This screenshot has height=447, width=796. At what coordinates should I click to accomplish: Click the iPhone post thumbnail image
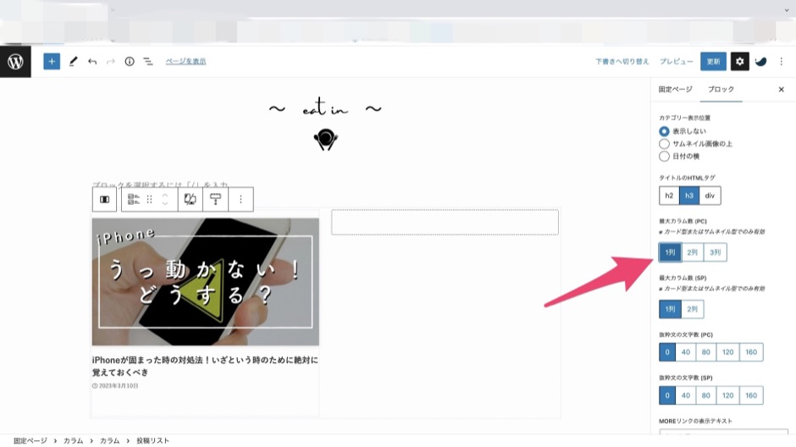206,282
